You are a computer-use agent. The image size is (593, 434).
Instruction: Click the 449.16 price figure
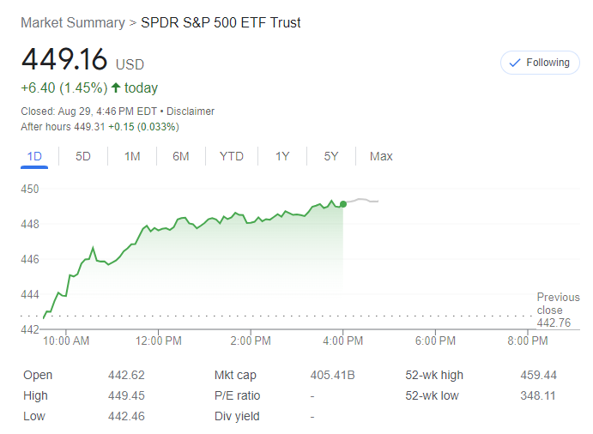click(64, 60)
